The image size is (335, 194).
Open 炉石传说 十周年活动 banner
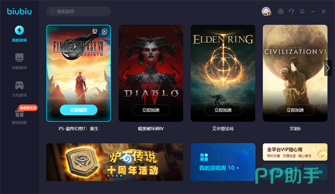pyautogui.click(x=115, y=162)
